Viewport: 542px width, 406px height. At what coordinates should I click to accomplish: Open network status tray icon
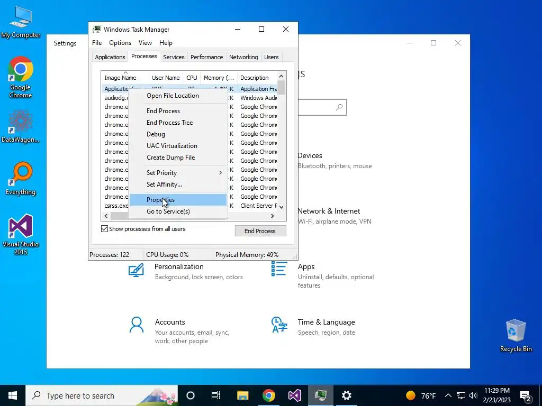coord(461,395)
